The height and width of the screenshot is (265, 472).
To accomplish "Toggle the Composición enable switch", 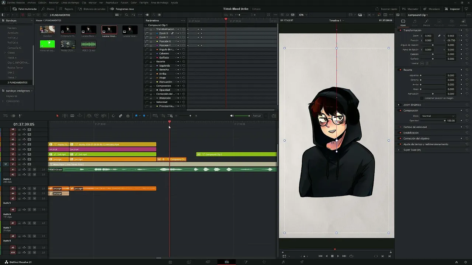I will tap(399, 110).
